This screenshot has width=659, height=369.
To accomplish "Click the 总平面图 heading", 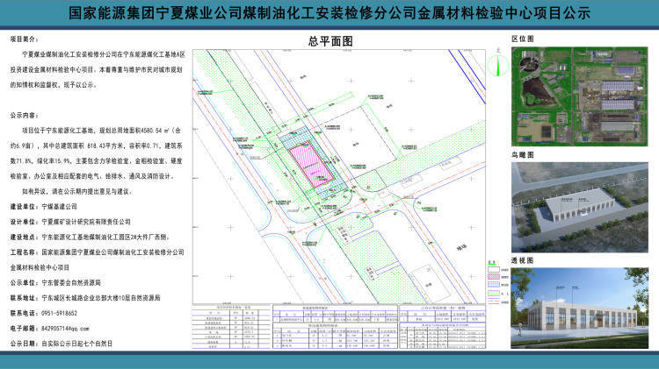I will pyautogui.click(x=330, y=42).
